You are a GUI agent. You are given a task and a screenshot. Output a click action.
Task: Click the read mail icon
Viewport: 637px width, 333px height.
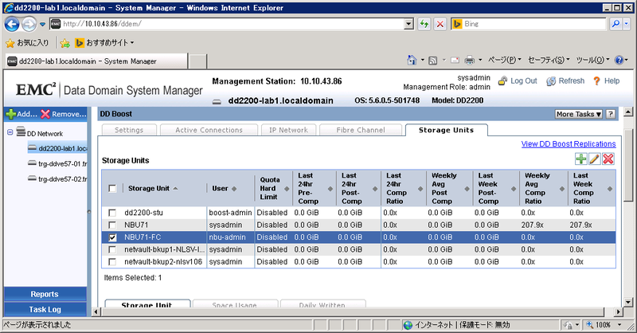[455, 61]
